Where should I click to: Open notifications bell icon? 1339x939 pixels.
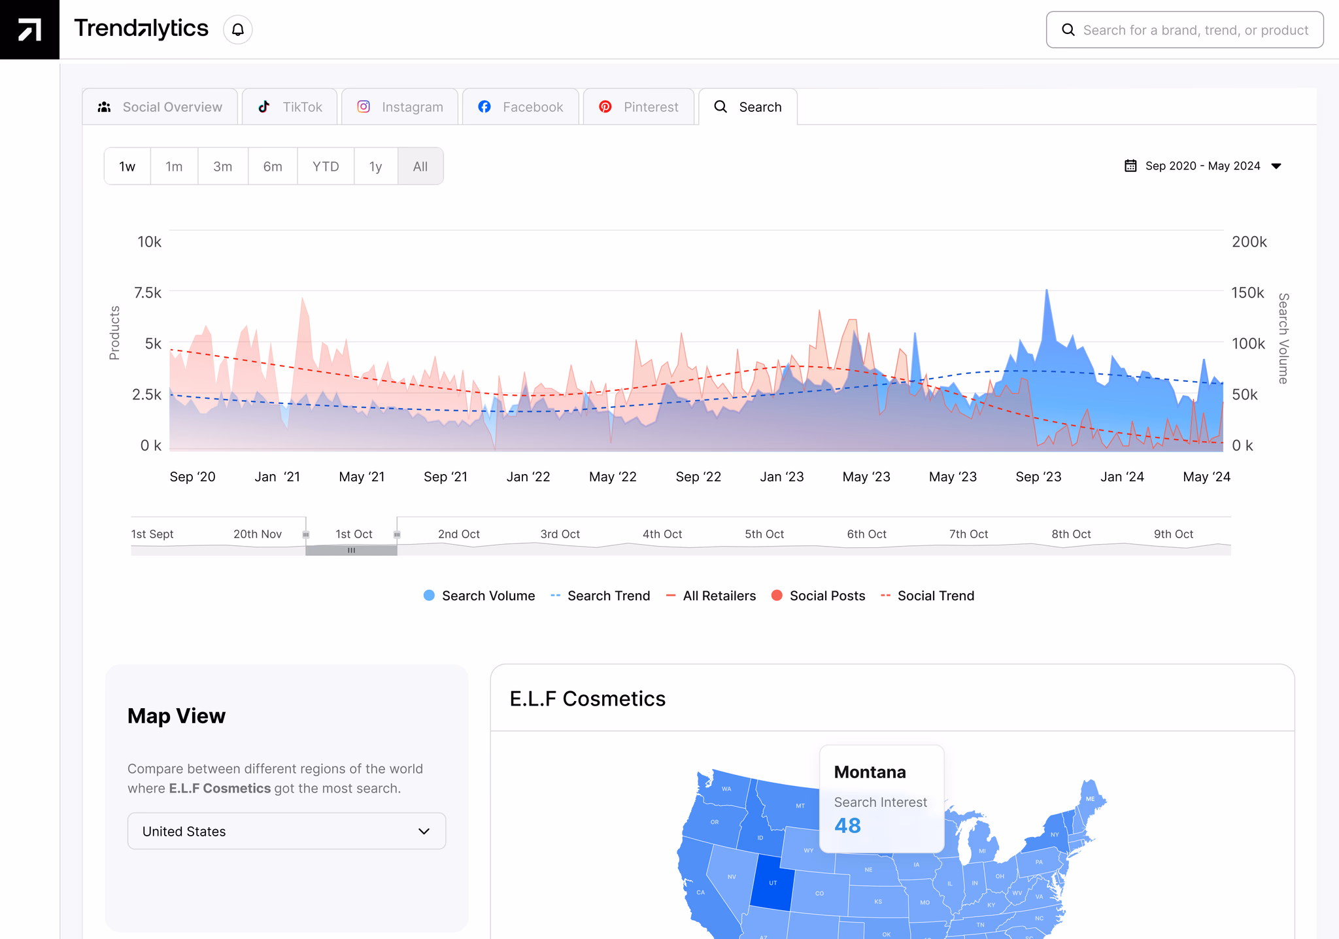(238, 30)
